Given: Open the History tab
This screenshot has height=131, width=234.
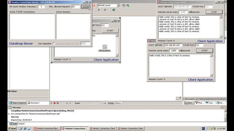Looking at the screenshot, I should (118, 103).
